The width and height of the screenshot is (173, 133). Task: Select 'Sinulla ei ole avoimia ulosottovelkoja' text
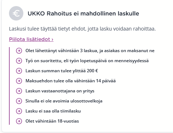click(64, 101)
